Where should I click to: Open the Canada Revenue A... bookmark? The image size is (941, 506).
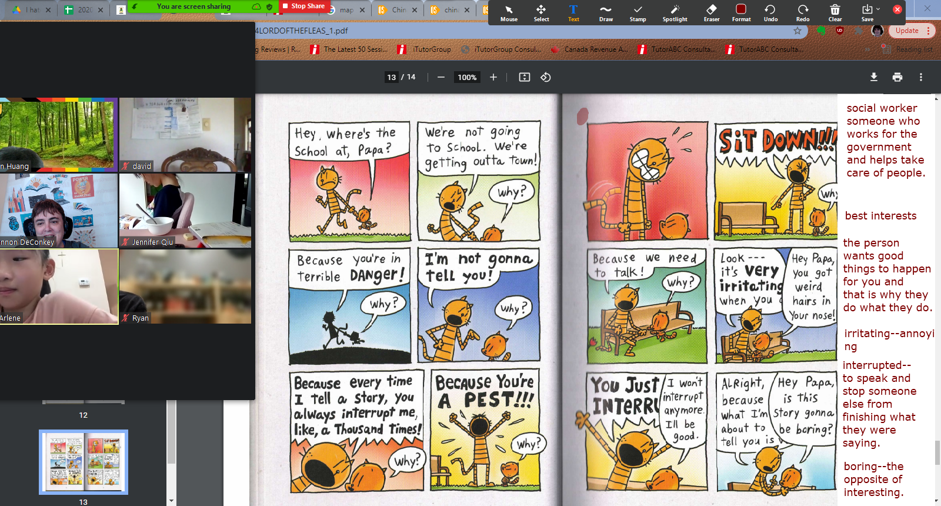coord(589,49)
